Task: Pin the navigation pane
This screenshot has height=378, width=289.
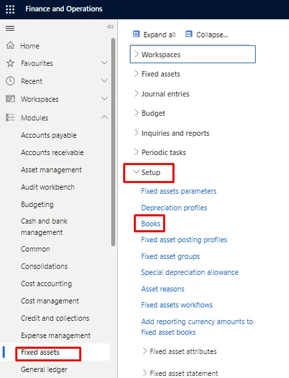Action: pos(110,27)
